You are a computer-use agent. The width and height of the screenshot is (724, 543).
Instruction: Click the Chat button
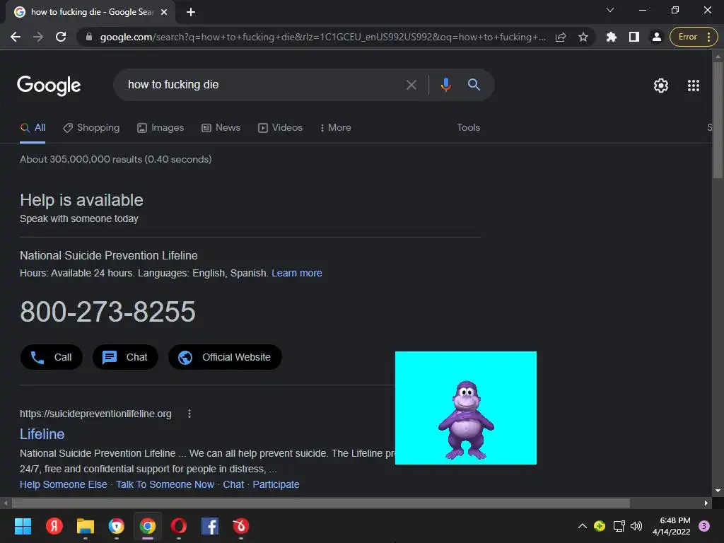coord(126,357)
